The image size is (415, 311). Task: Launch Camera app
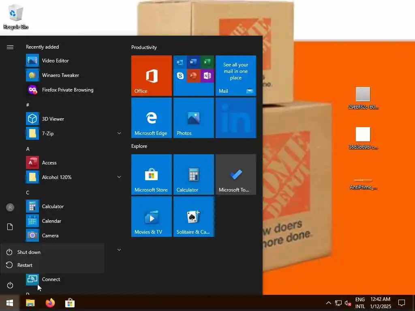pos(74,236)
